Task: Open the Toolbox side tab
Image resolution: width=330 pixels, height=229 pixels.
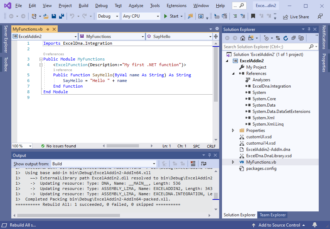Action: [x=6, y=64]
